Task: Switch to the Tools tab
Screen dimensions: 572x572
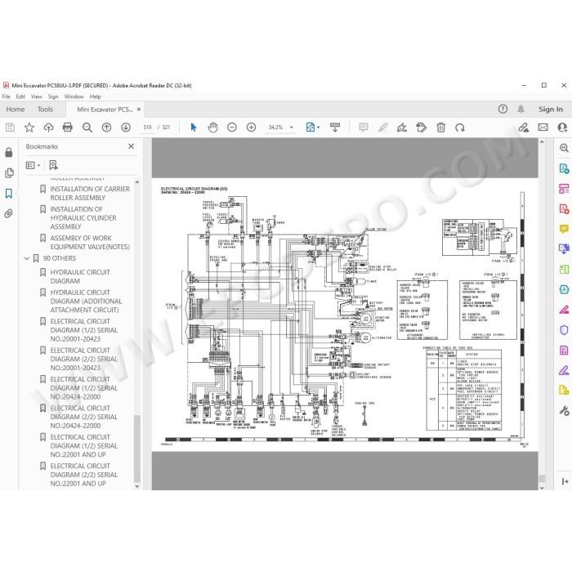Action: click(45, 109)
